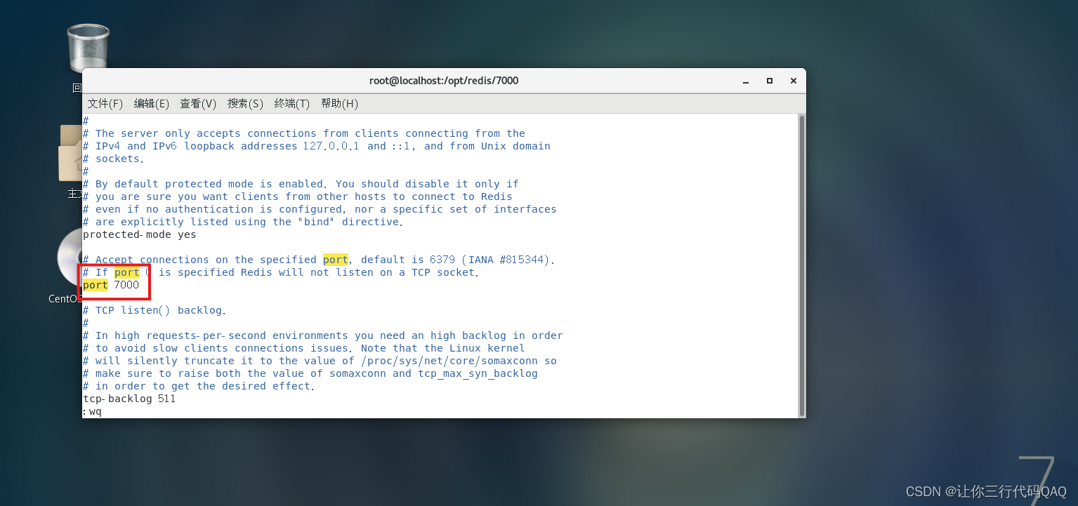Click the '127.0.0.1' address text

click(331, 146)
